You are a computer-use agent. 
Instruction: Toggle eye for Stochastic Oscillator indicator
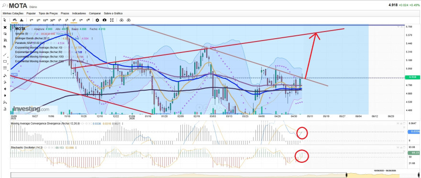tap(45, 147)
